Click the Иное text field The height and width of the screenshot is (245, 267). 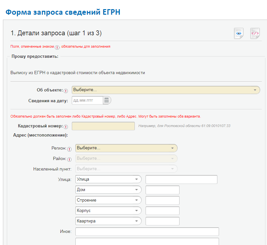click(x=147, y=232)
